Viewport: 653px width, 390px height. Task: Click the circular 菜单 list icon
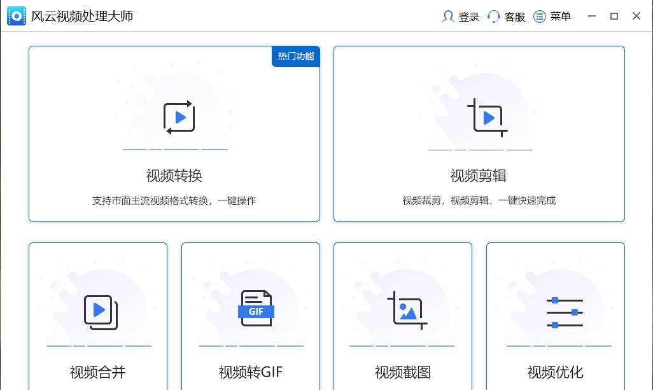(x=538, y=16)
